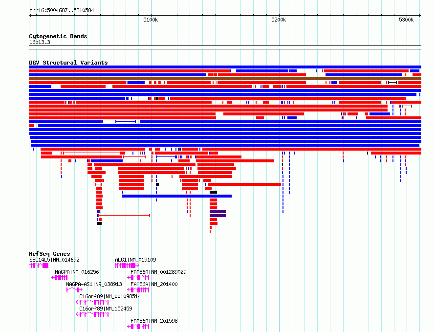
Task: Click the chr16:5004687..5310584 region label
Action: 62,10
